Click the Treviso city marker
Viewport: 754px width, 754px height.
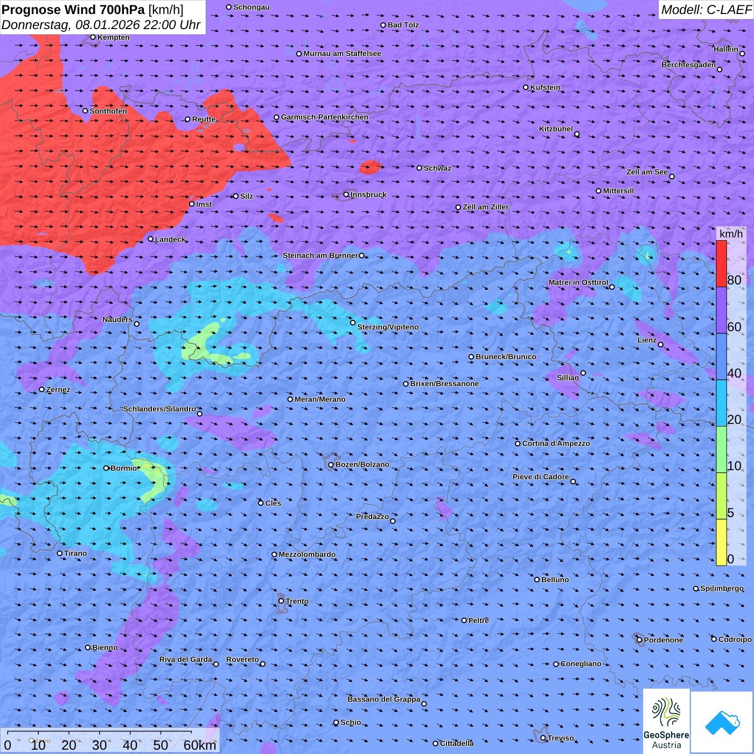[x=543, y=738]
